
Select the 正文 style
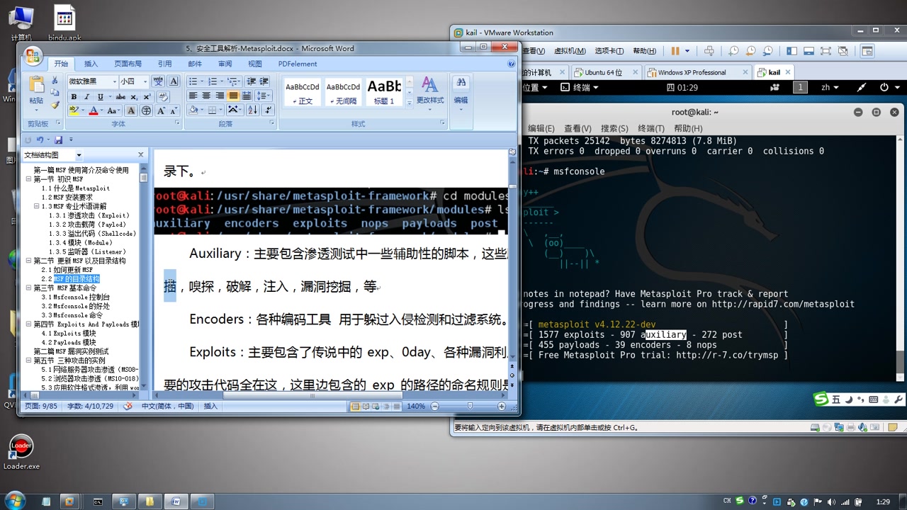(x=302, y=92)
